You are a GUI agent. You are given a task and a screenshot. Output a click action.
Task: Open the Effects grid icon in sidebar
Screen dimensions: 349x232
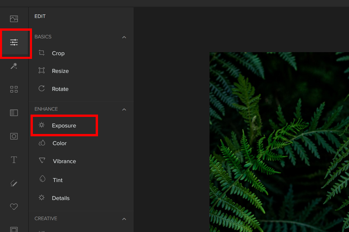(14, 89)
